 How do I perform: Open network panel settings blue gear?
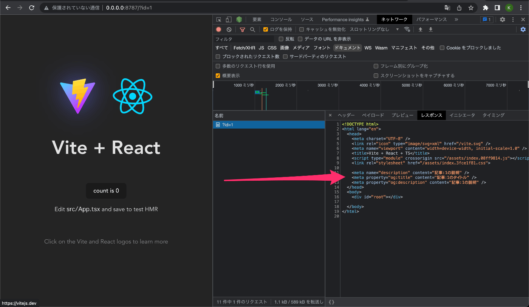coord(523,29)
